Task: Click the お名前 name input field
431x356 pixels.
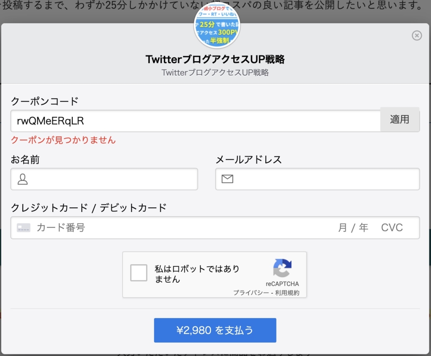Action: [104, 179]
